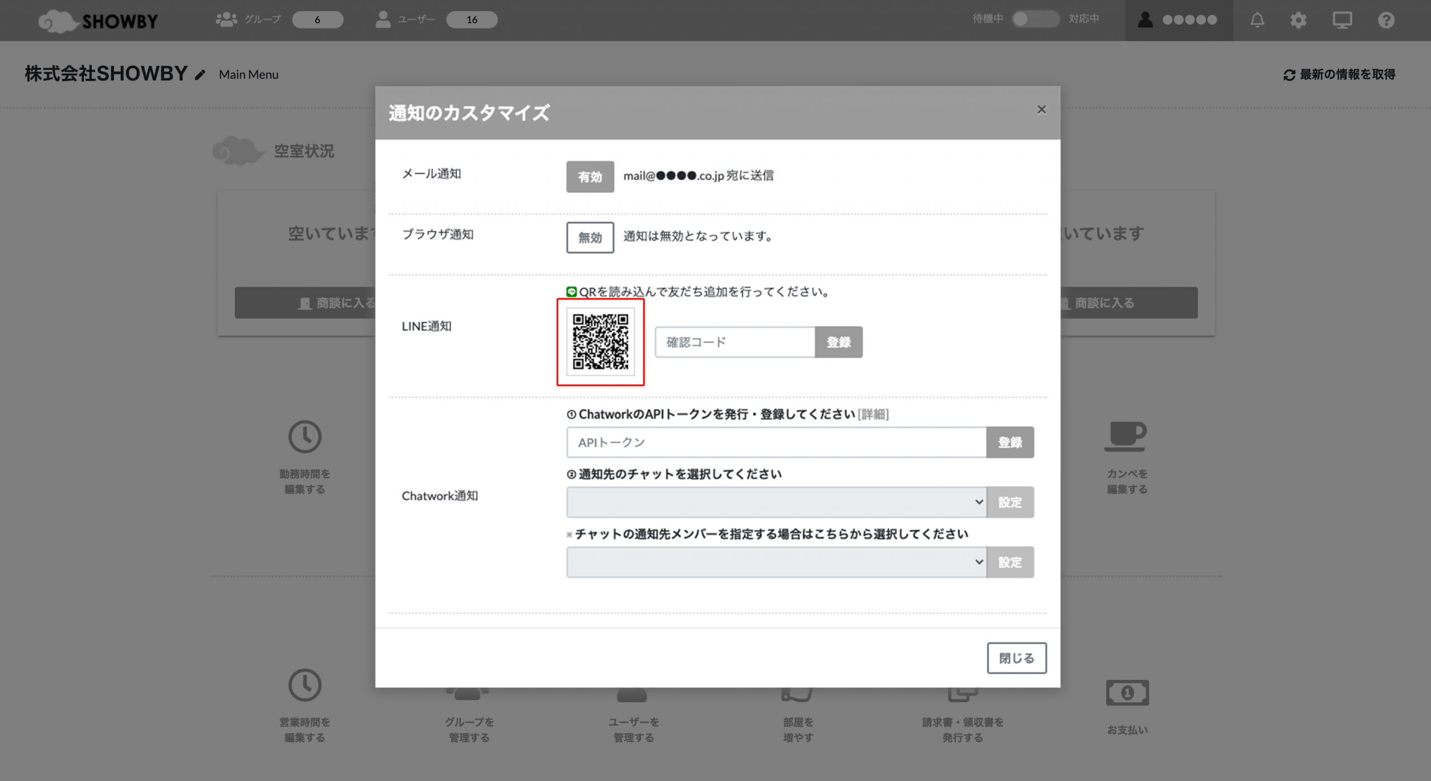Image resolution: width=1431 pixels, height=781 pixels.
Task: Click 設定 button for member selection
Action: click(x=1010, y=562)
